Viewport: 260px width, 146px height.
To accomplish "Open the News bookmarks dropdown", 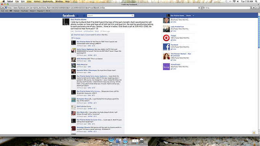I will [32, 11].
